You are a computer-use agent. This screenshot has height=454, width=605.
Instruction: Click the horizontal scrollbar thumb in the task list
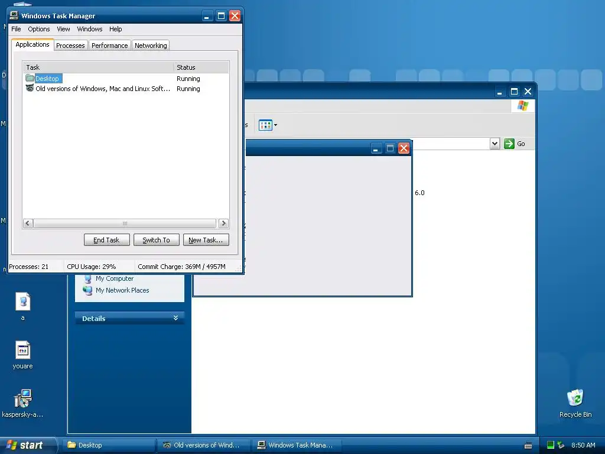[x=125, y=223]
